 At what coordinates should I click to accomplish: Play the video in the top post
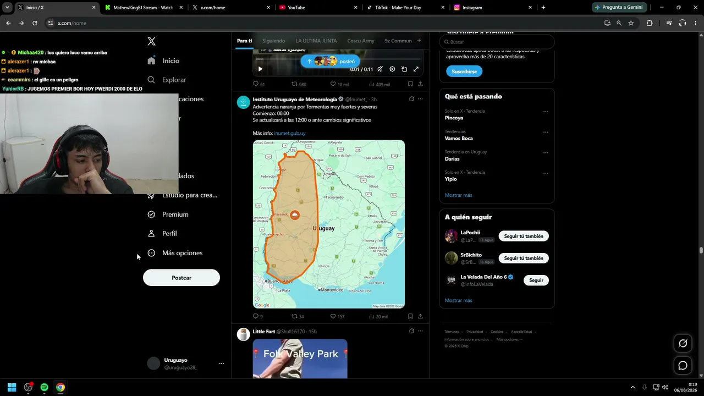coord(260,69)
